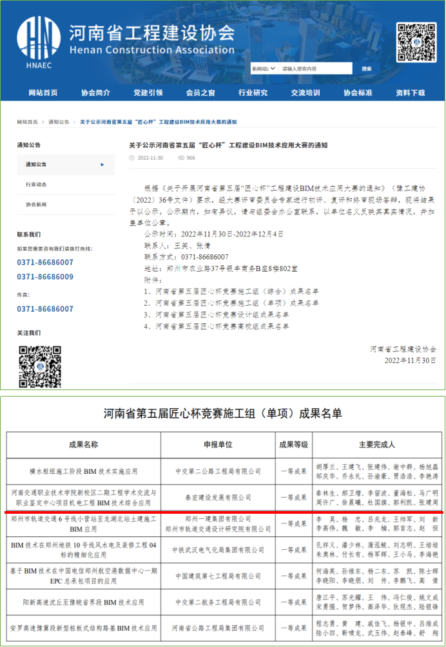Open the 协会简介 navigation tab
The image size is (446, 647).
(95, 93)
